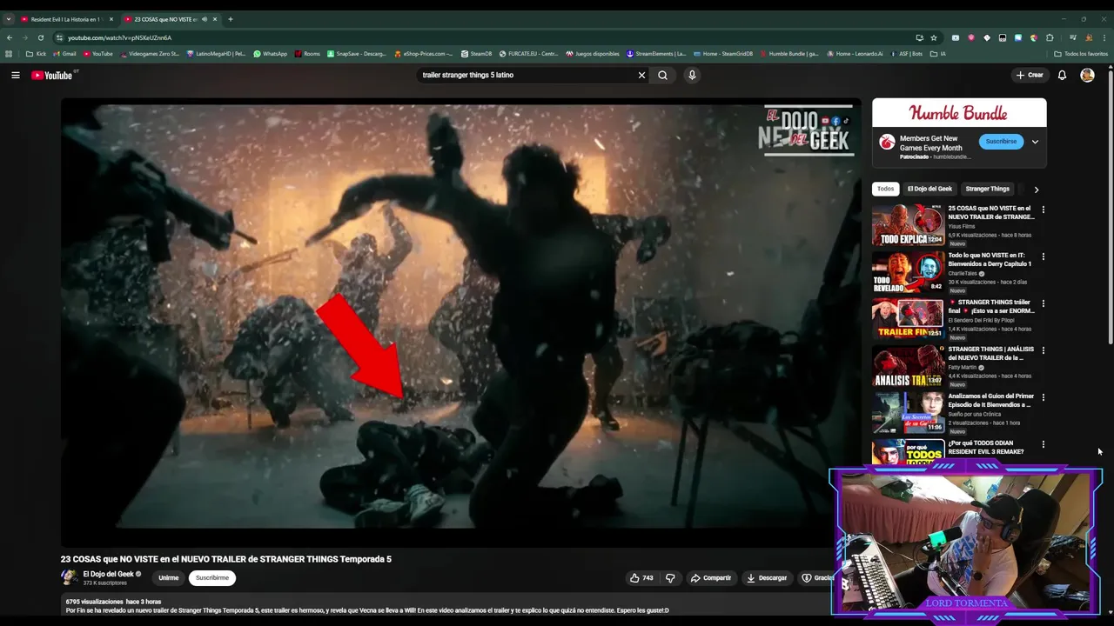Click the Crear button
Screen dimensions: 1114x626
[1030, 75]
